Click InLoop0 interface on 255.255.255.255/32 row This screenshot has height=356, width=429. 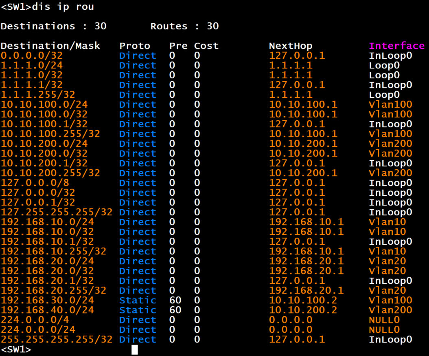click(390, 340)
